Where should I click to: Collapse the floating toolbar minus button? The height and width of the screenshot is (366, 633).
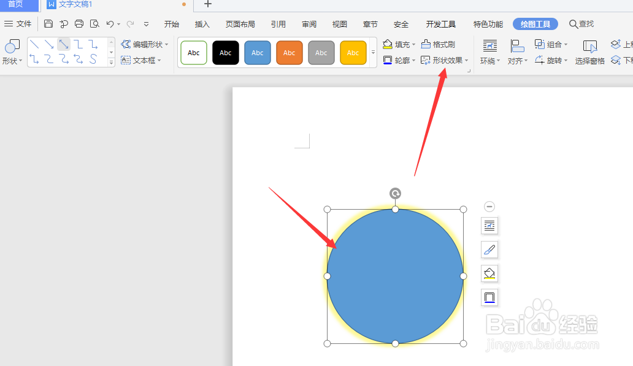coord(489,207)
